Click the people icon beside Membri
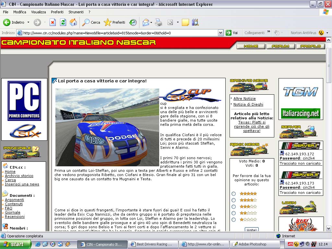 [x=5, y=226]
